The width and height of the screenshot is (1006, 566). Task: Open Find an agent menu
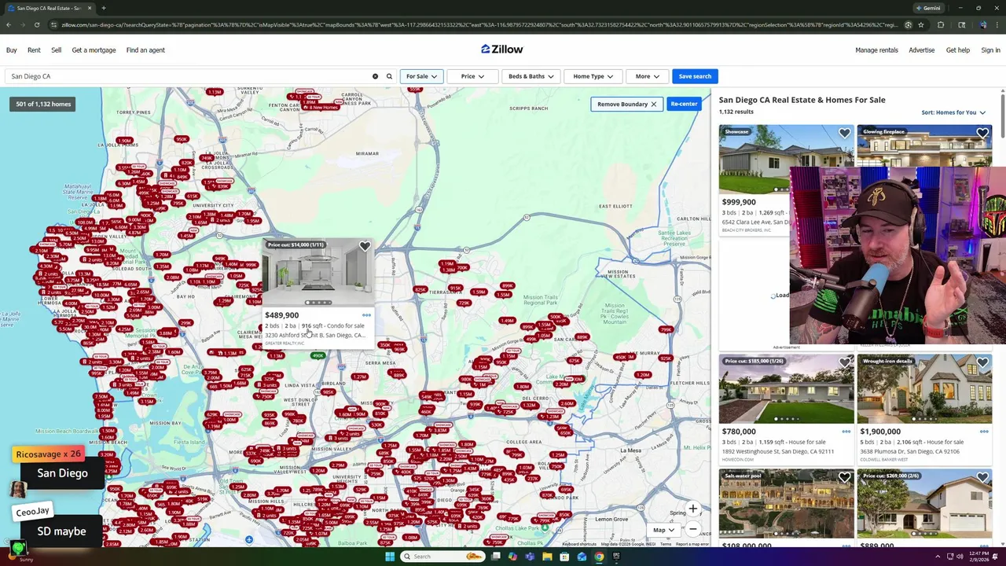(145, 50)
